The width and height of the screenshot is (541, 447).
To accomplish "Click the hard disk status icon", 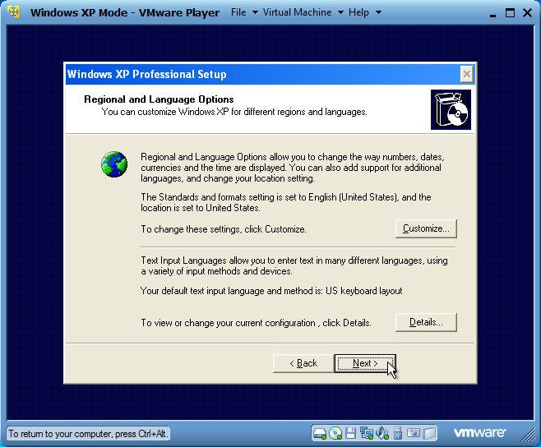I will coord(321,433).
